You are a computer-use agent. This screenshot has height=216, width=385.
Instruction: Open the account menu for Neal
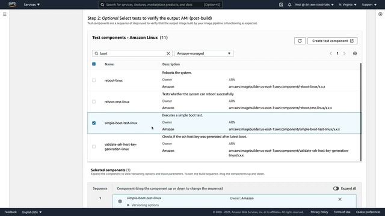314,5
